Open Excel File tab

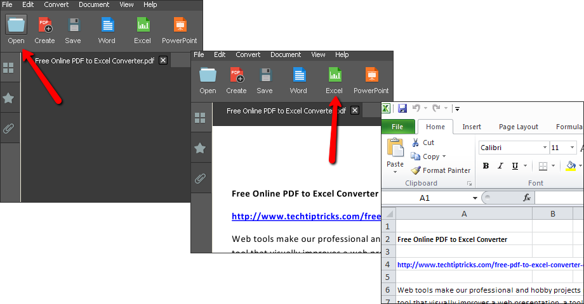pyautogui.click(x=397, y=127)
